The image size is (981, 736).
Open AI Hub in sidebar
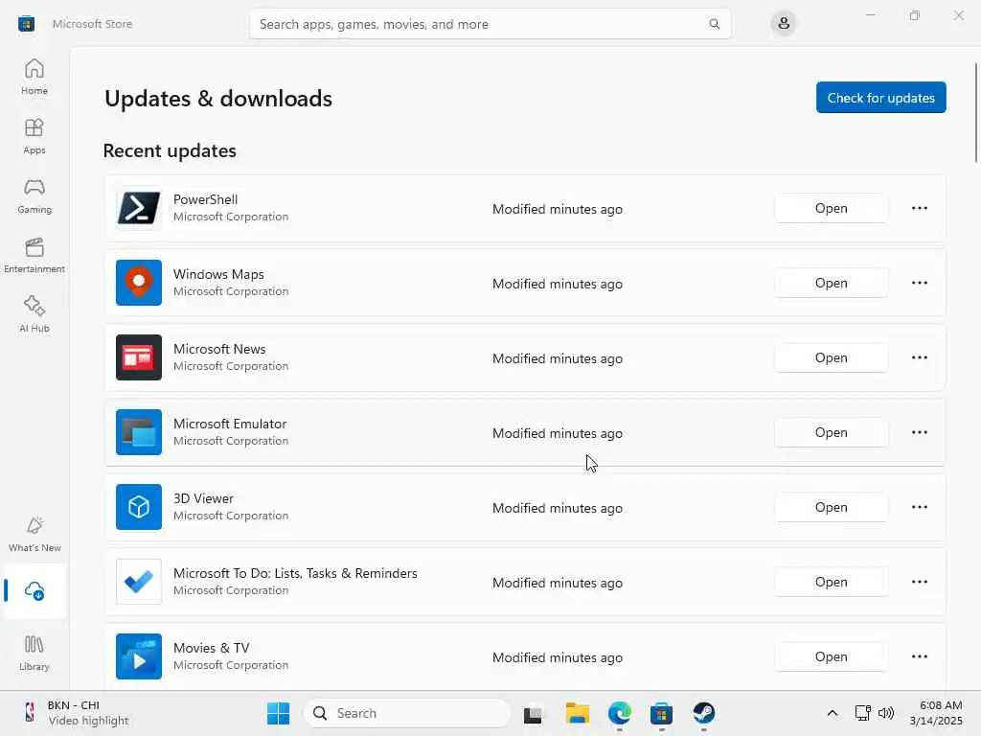tap(34, 314)
